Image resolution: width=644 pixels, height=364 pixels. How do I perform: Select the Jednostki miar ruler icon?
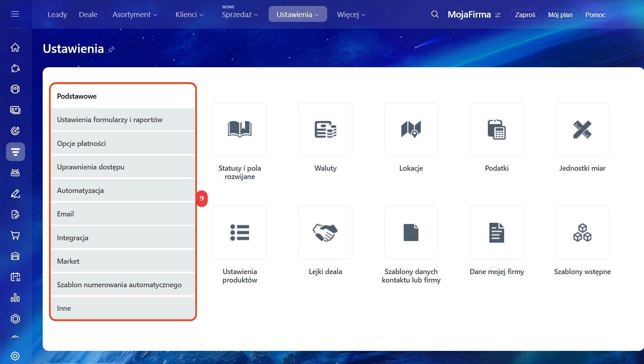point(582,129)
